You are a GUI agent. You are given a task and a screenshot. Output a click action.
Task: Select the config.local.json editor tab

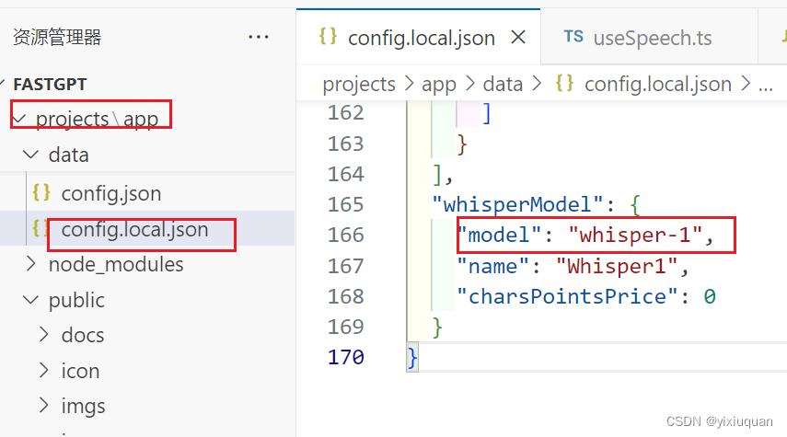tap(418, 37)
